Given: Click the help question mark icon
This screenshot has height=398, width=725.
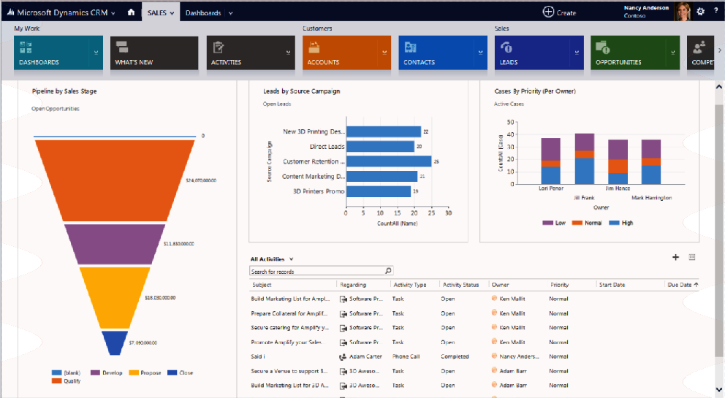Looking at the screenshot, I should coord(715,12).
